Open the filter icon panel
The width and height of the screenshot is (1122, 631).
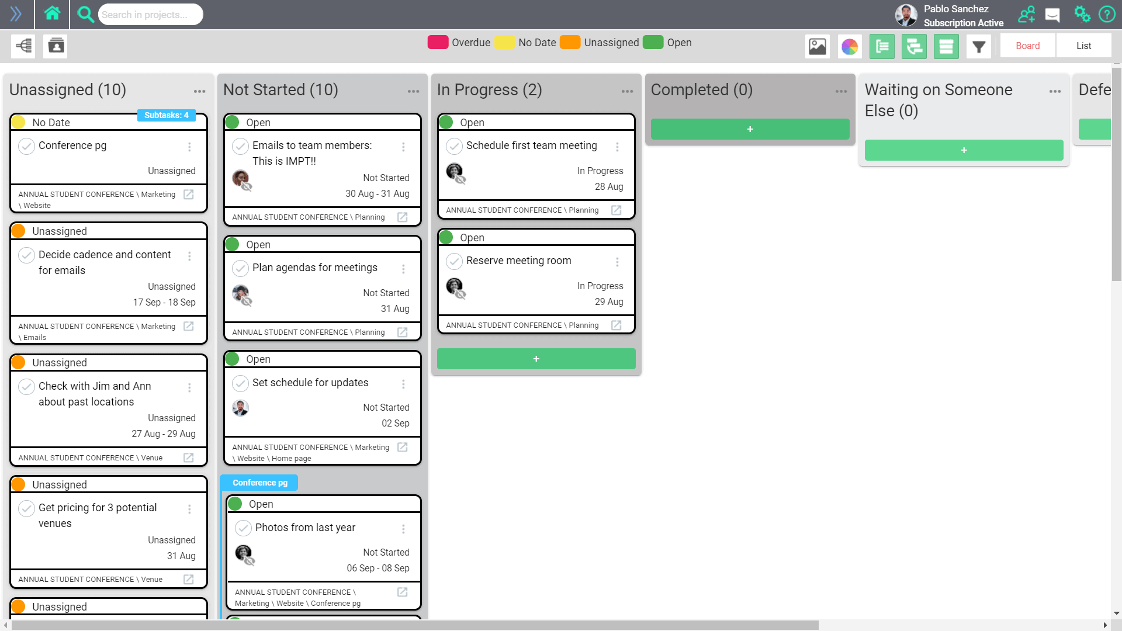pyautogui.click(x=979, y=46)
